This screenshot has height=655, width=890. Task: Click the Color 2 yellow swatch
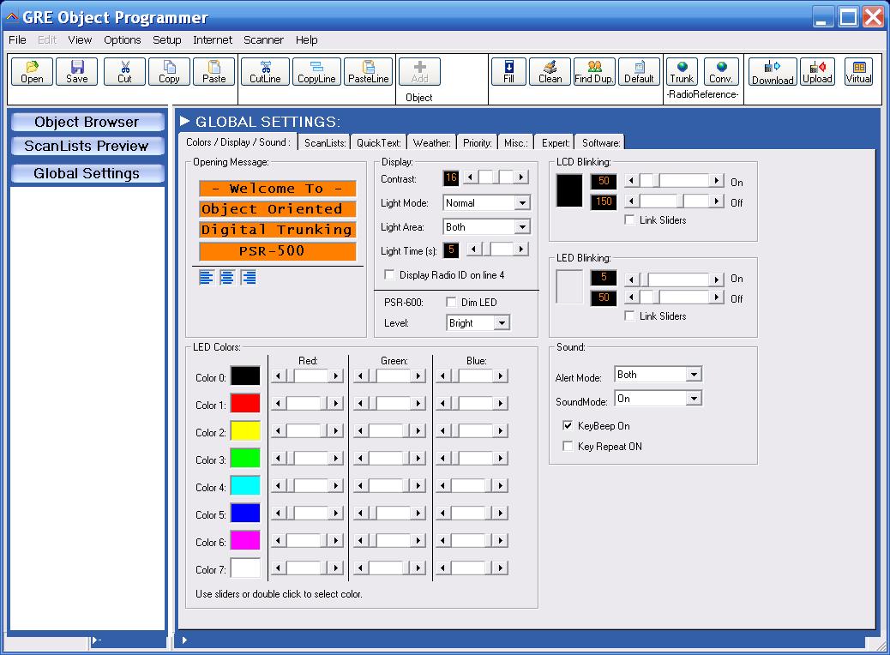245,430
